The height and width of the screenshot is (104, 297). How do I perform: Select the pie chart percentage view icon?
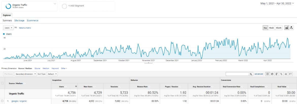(x=272, y=74)
